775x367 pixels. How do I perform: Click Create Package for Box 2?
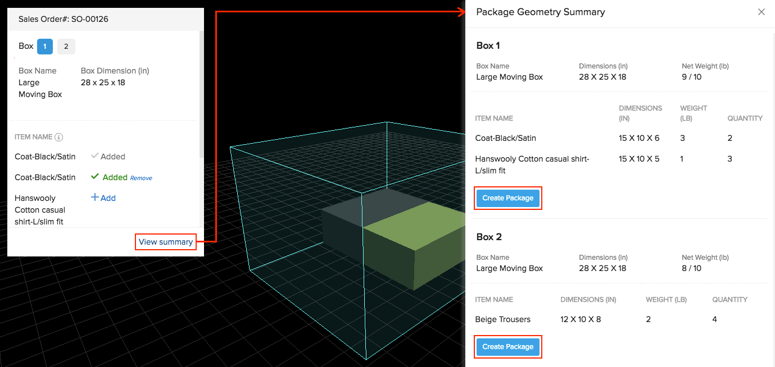tap(507, 347)
